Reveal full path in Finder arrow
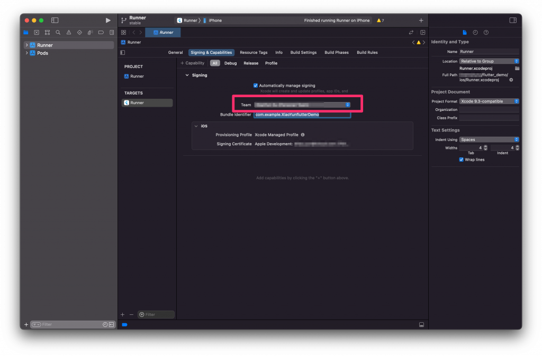 (511, 80)
